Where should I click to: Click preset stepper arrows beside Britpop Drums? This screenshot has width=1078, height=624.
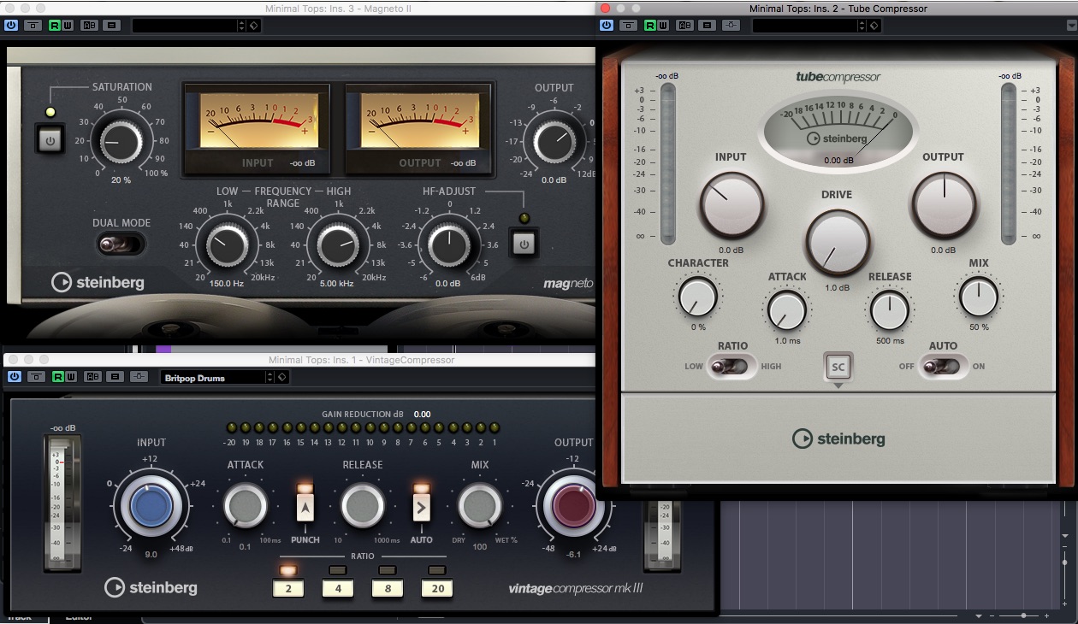[x=269, y=377]
